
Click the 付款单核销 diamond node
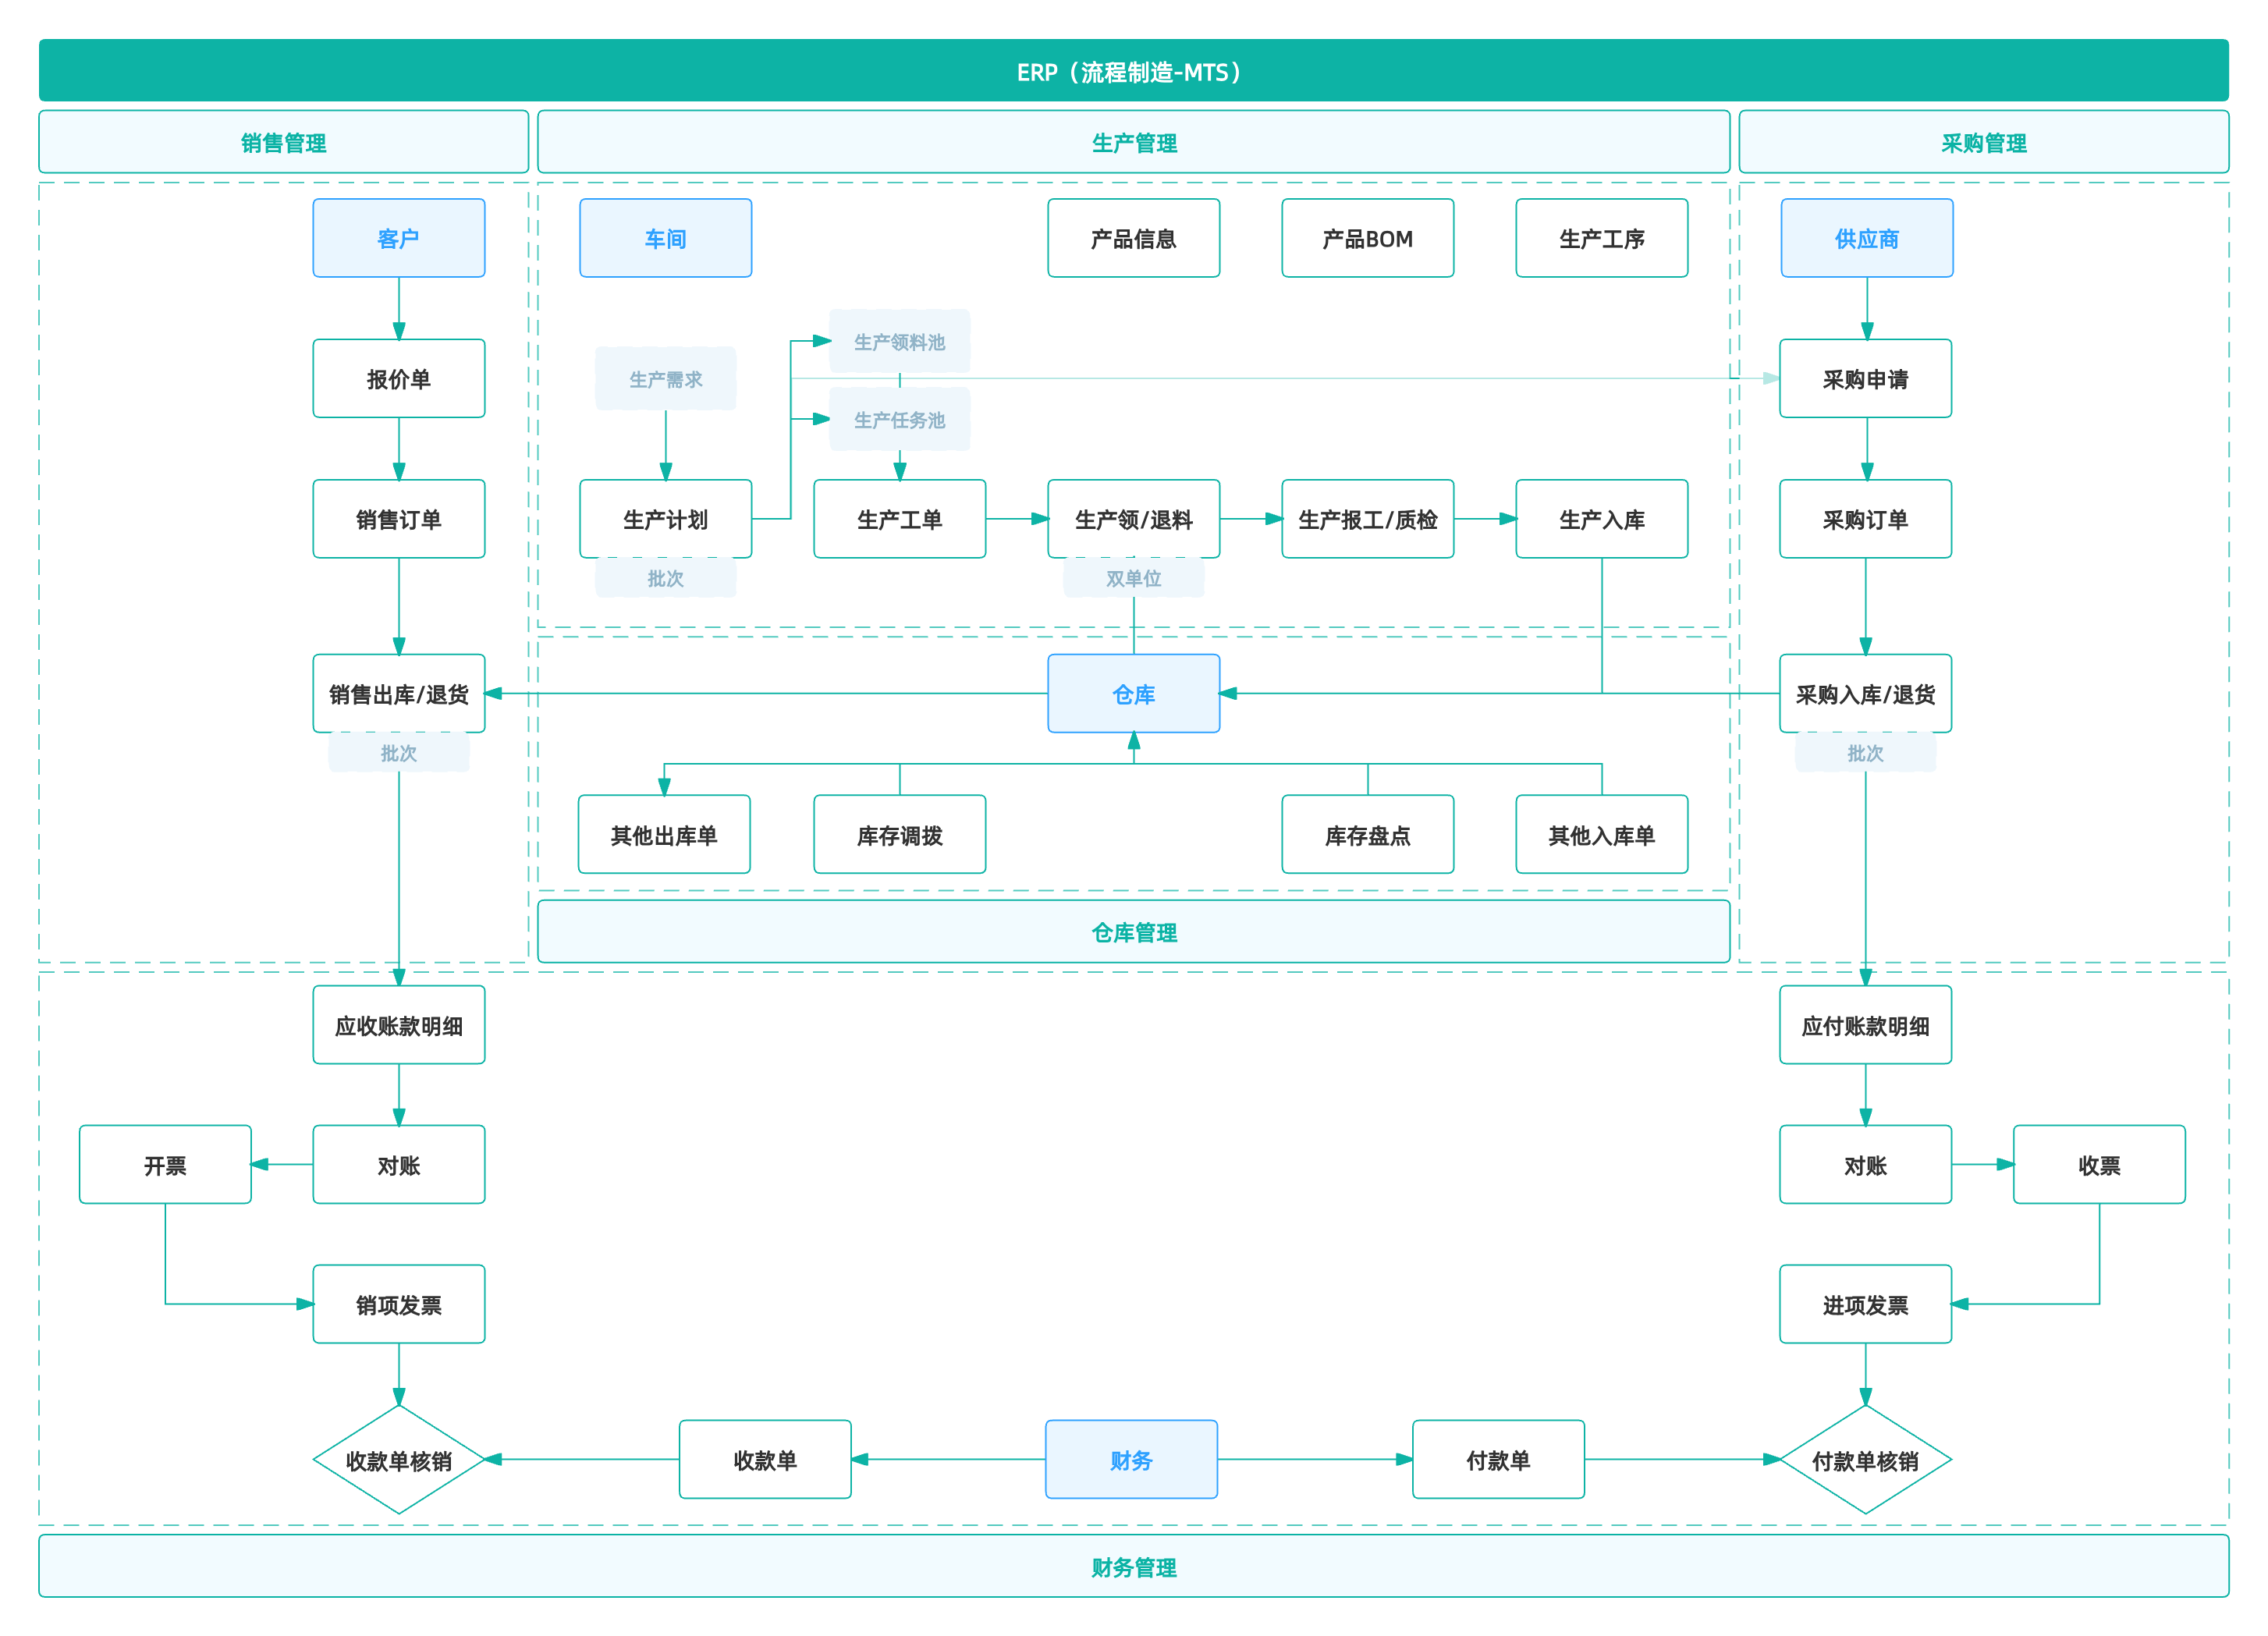click(1865, 1460)
